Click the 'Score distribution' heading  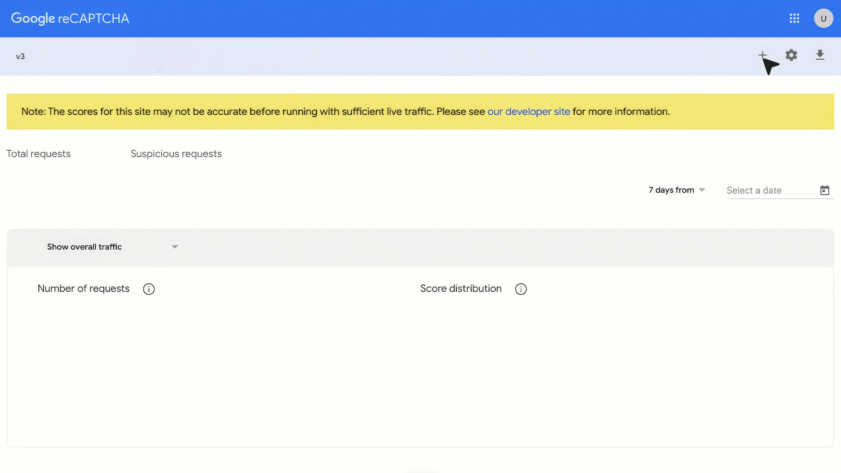coord(461,289)
